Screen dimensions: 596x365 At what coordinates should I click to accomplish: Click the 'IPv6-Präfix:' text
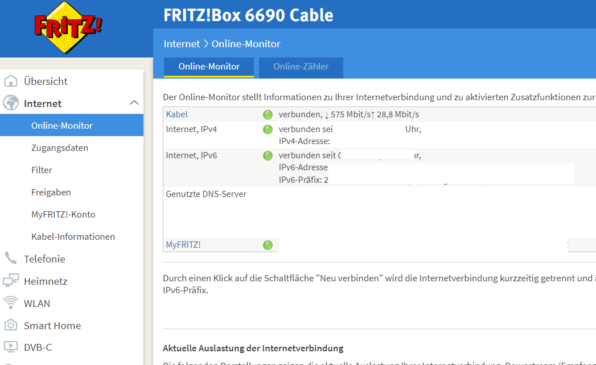(x=301, y=180)
